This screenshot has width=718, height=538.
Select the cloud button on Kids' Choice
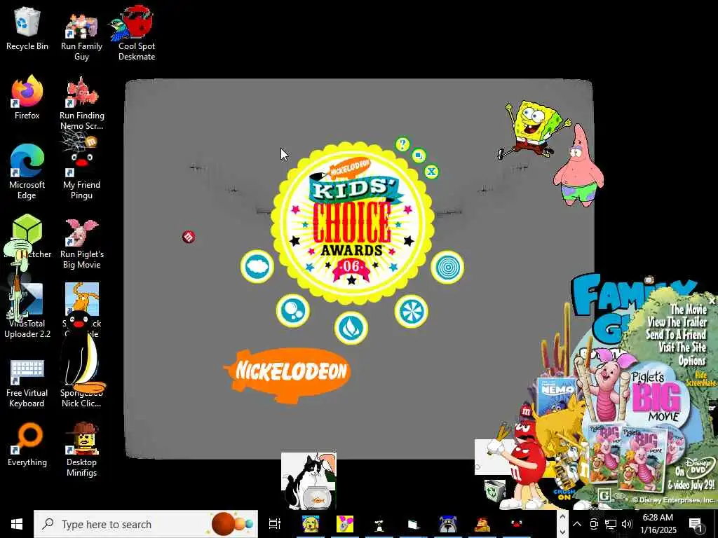coord(257,266)
